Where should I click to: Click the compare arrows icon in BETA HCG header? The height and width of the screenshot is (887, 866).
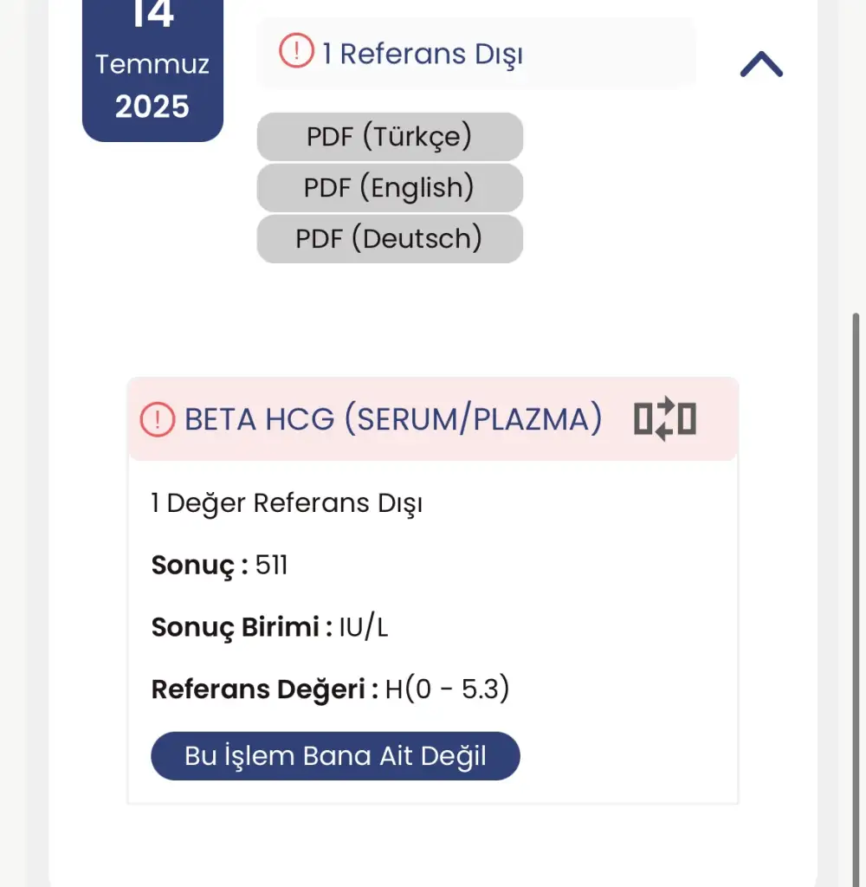click(664, 419)
